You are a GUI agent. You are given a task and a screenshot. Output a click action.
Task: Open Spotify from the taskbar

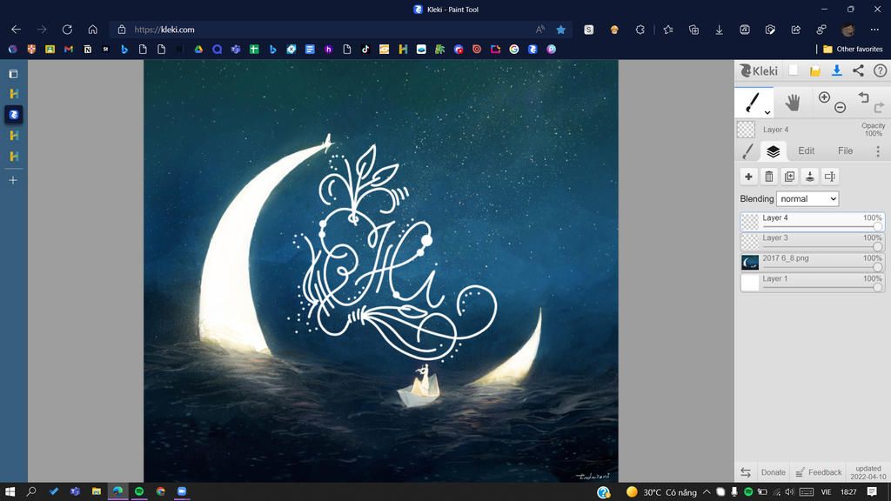point(139,491)
